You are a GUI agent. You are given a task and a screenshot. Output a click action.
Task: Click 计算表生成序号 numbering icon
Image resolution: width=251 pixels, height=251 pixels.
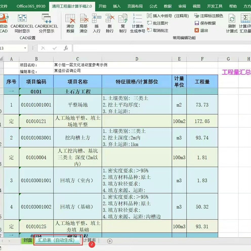[138, 23]
